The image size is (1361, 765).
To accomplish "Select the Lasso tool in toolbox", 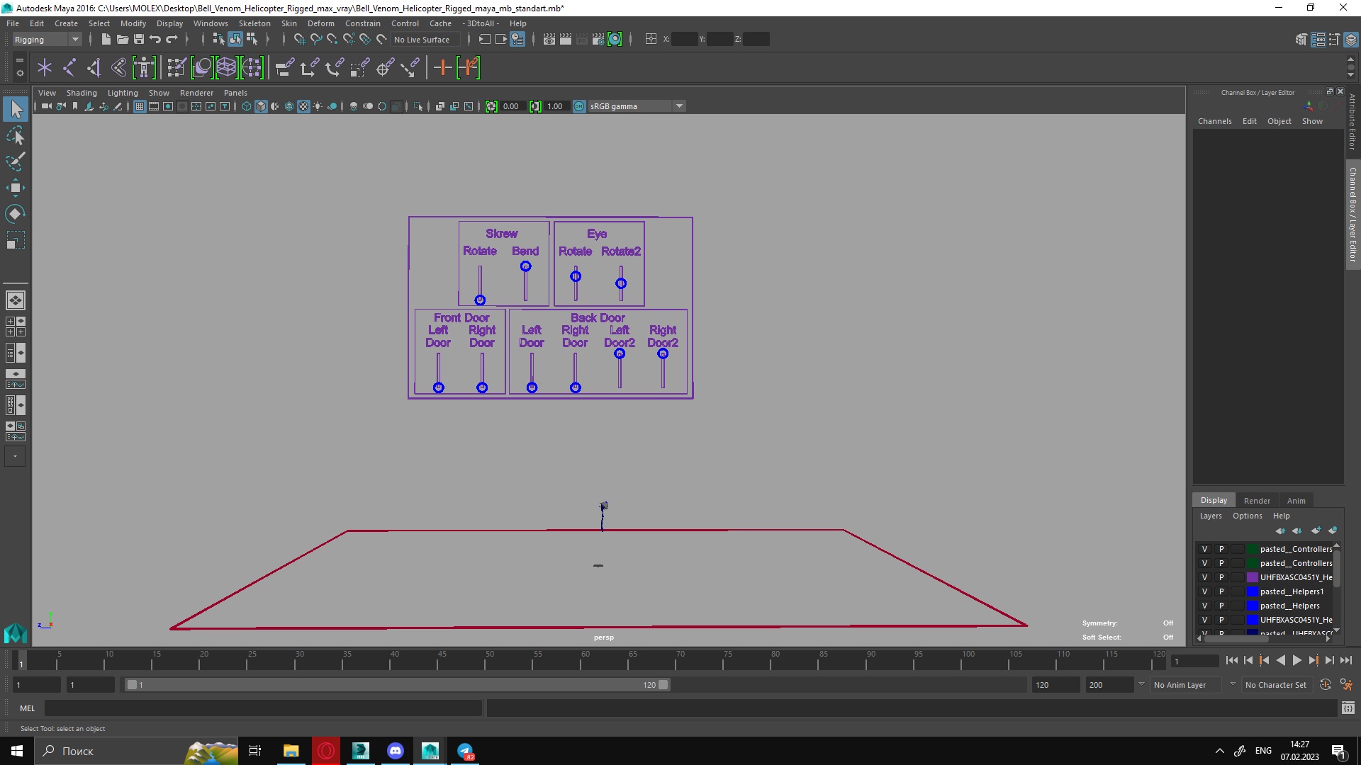I will coord(16,135).
